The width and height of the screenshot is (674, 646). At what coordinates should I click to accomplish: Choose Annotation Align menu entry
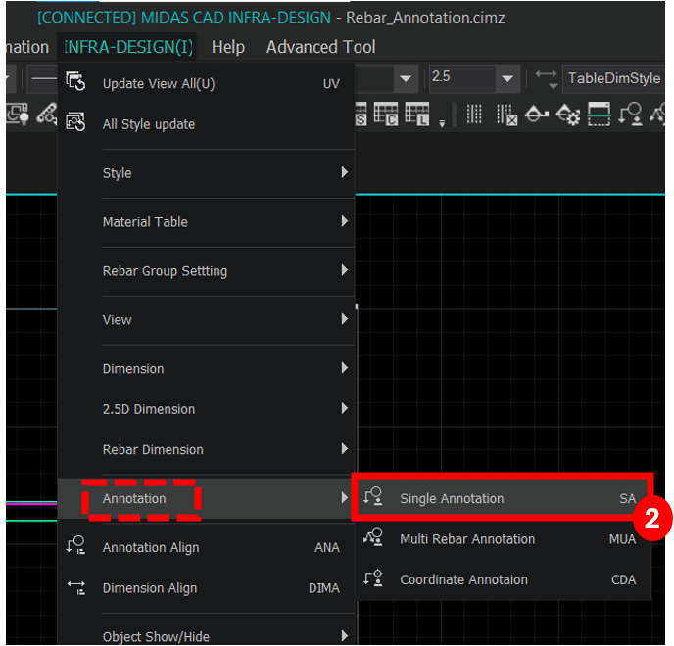(x=206, y=547)
